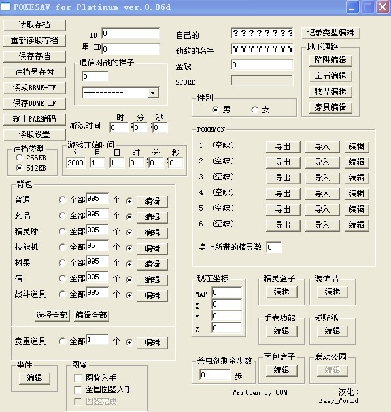The height and width of the screenshot is (412, 391).
Task: Click the 存档另存为 button
Action: [x=35, y=72]
